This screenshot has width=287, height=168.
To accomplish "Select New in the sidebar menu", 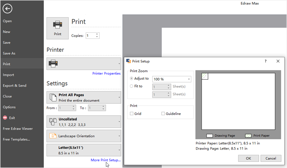I will pos(7,32).
